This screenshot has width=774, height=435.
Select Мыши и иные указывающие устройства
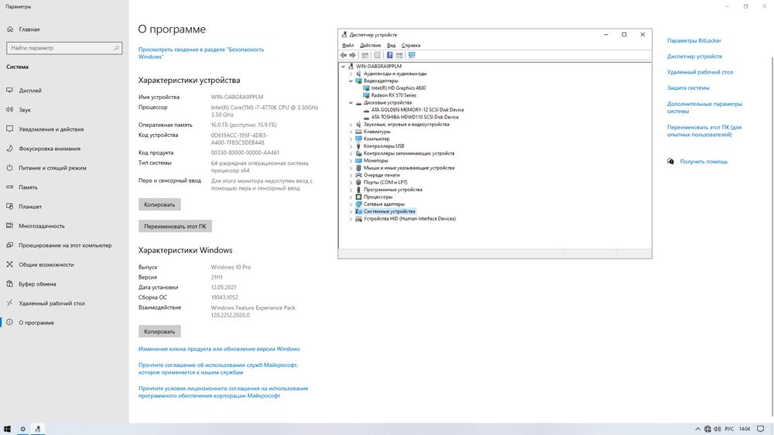coord(409,168)
